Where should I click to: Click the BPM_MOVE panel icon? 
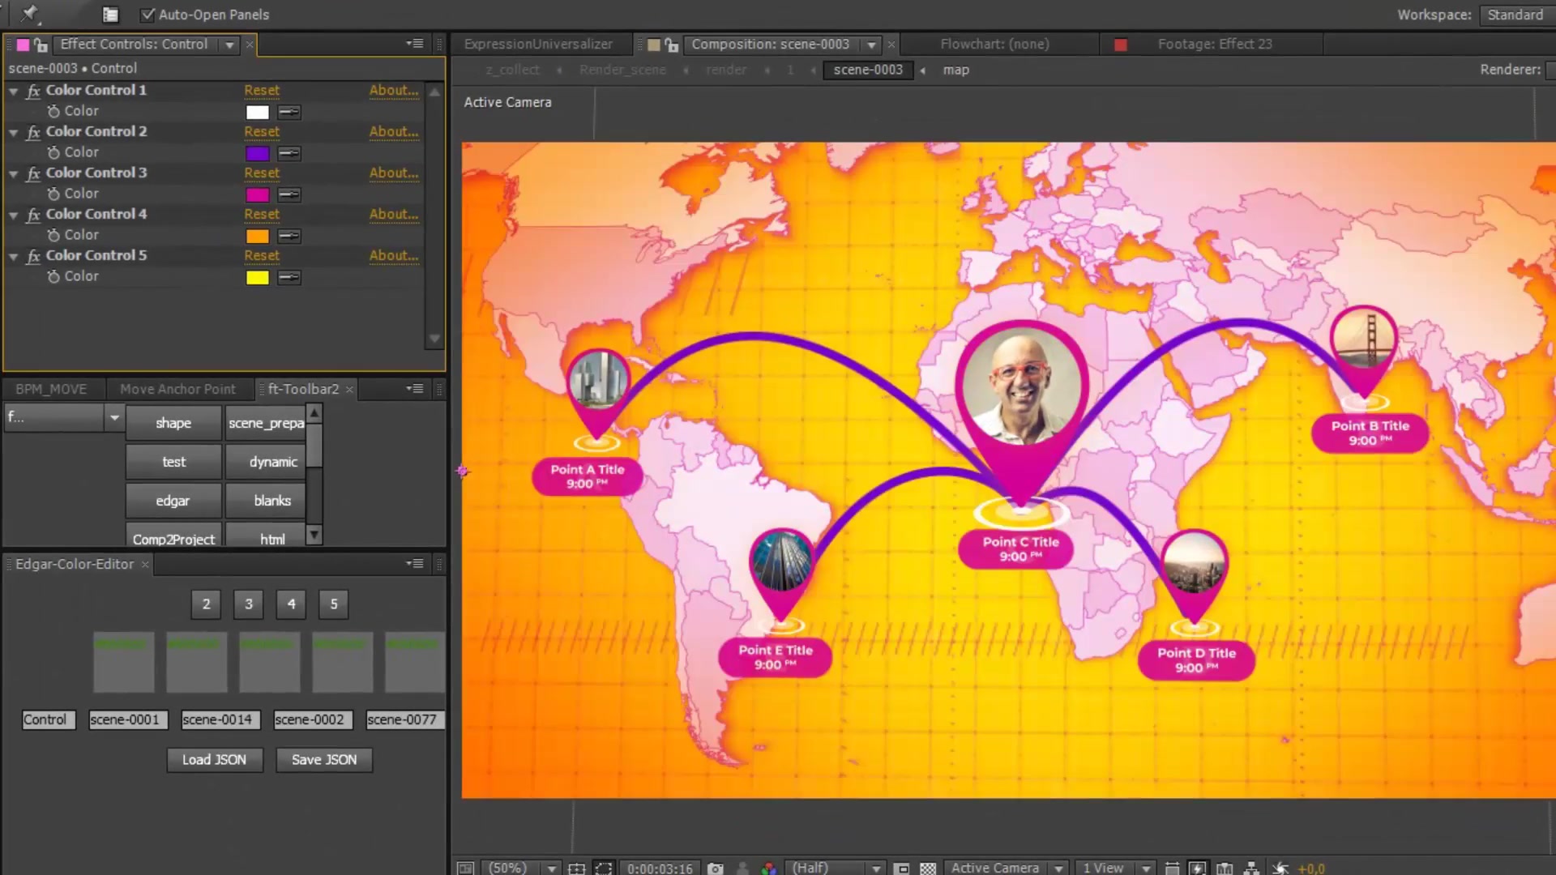(x=50, y=388)
